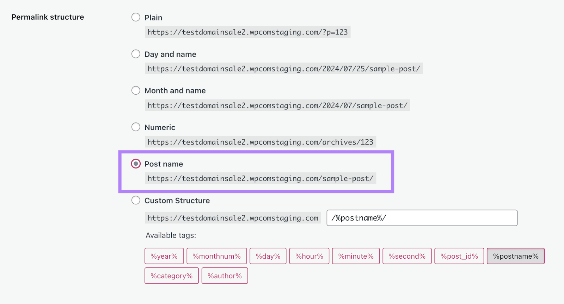Click the %hour% tag button
564x304 pixels.
[309, 256]
